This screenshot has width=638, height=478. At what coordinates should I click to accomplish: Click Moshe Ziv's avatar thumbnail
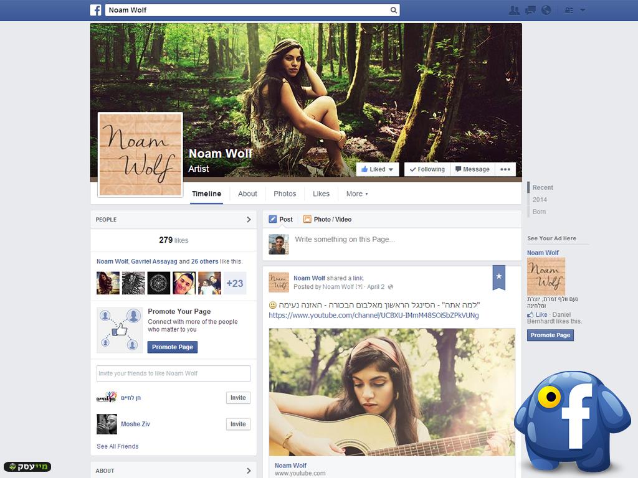107,424
